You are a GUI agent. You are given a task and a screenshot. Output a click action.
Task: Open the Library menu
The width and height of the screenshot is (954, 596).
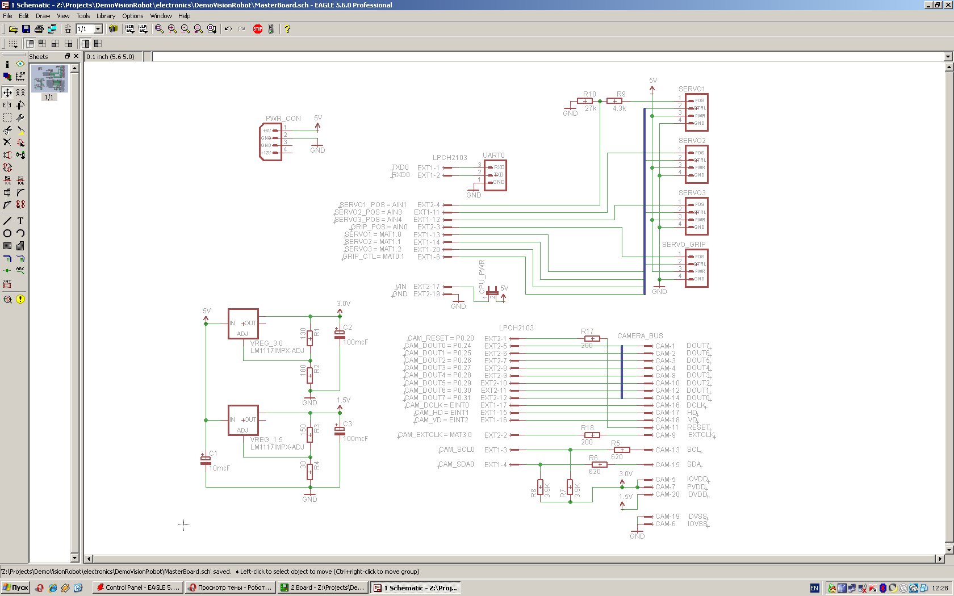(x=106, y=16)
